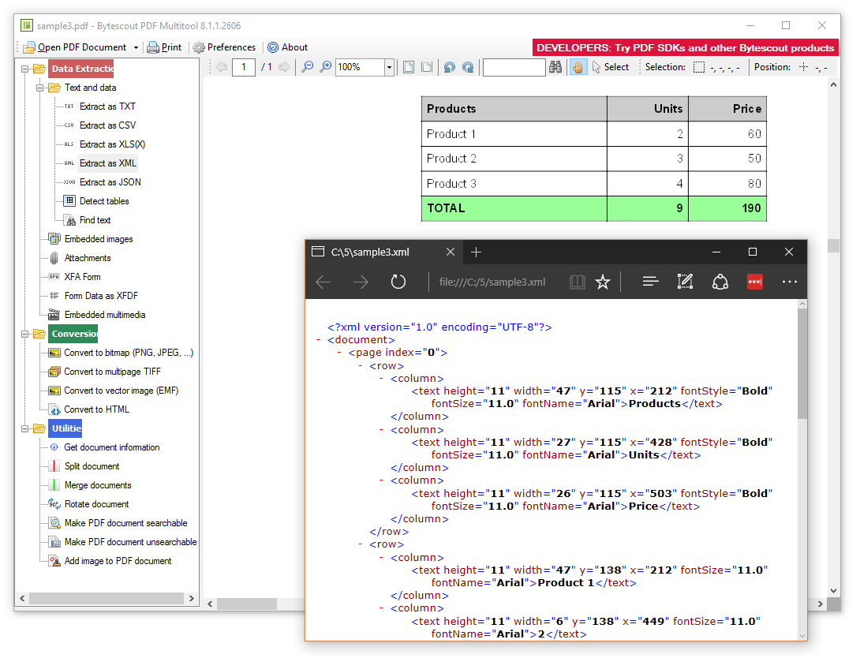This screenshot has width=860, height=658.
Task: Click the page number input field
Action: point(243,68)
